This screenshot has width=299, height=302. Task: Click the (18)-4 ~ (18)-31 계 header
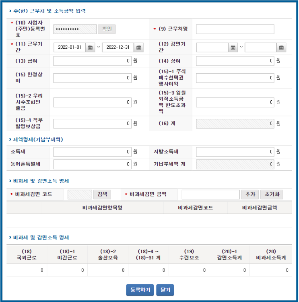(148, 254)
